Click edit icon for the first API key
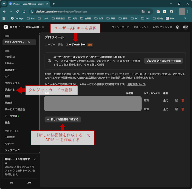The image size is (192, 189). [x=177, y=101]
